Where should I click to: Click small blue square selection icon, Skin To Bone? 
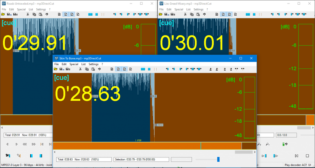pos(149,69)
